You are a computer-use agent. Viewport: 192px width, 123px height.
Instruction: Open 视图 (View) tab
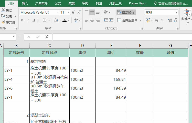coord(99,3)
